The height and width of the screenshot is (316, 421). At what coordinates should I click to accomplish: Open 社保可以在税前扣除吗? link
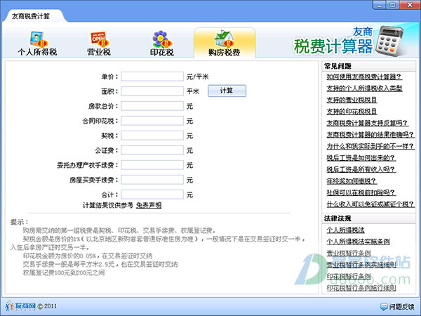[361, 192]
